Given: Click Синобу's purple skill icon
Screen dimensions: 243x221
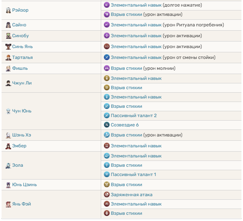Looking at the screenshot, I should point(107,36).
